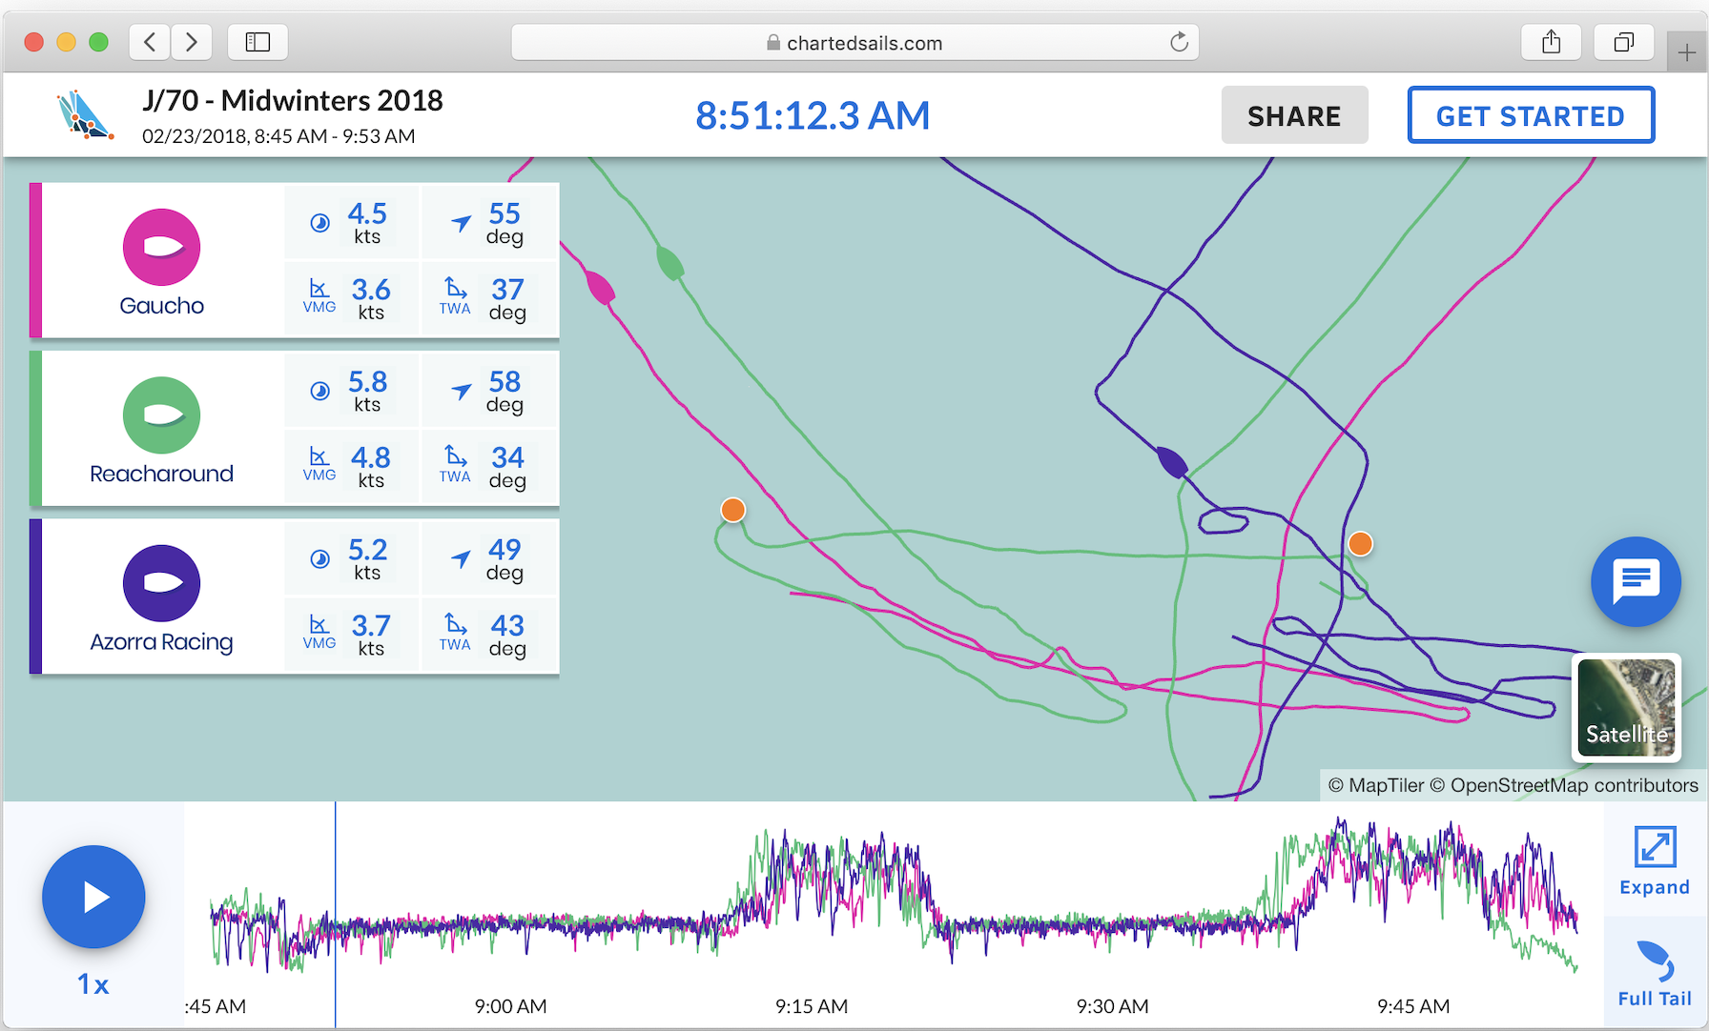1709x1031 pixels.
Task: Show the Safari sidebar
Action: click(x=257, y=42)
